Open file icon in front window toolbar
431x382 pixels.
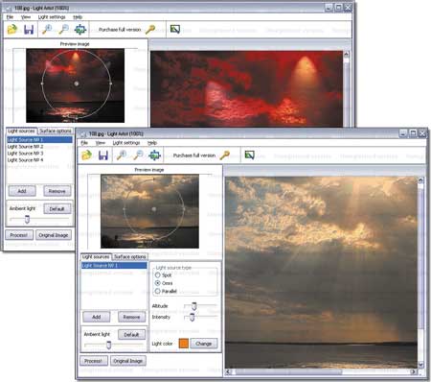(x=86, y=155)
